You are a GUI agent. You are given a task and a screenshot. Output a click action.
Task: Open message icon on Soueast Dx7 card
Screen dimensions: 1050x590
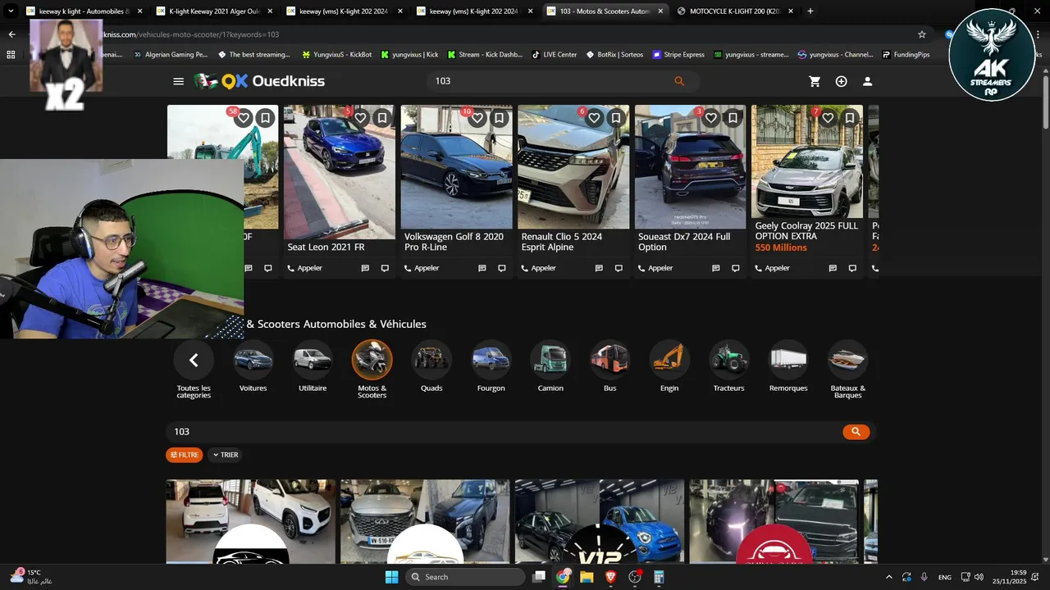point(715,268)
